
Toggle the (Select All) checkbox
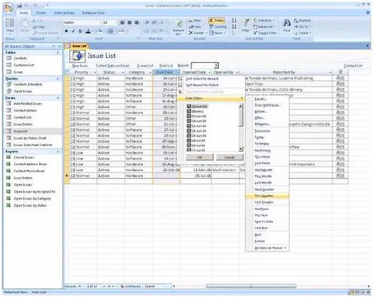point(188,106)
